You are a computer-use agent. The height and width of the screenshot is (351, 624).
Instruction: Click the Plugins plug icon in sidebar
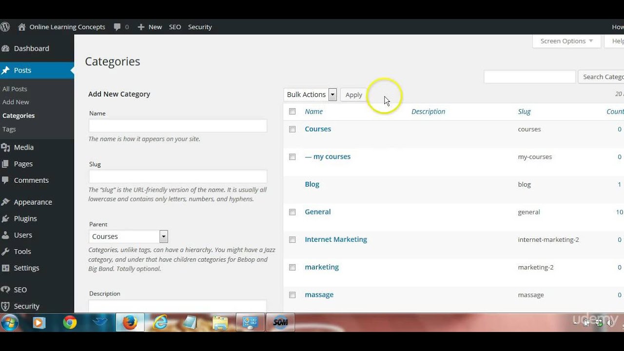(5, 218)
